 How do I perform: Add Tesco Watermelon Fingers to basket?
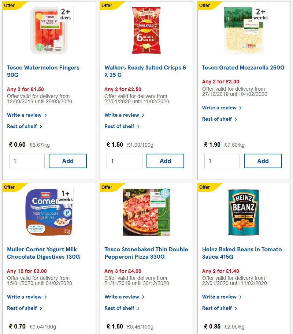(x=67, y=161)
